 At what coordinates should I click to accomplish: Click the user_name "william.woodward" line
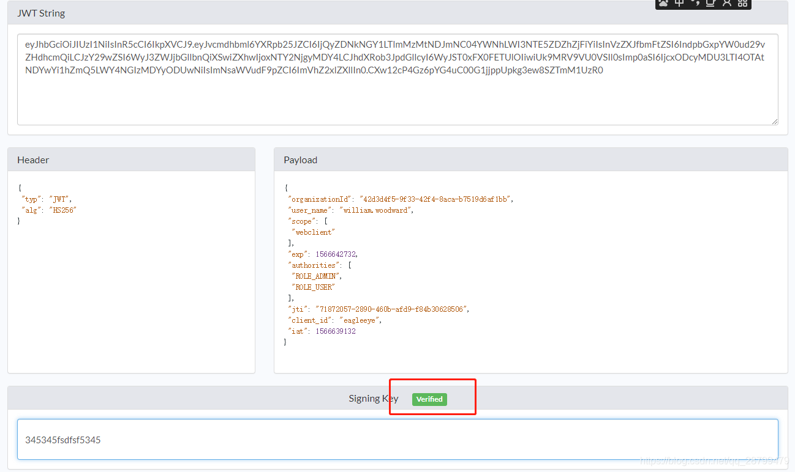click(x=351, y=210)
